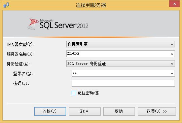This screenshot has height=123, width=182.
Task: Click the 服务器名称(S) label
Action: click(x=21, y=54)
